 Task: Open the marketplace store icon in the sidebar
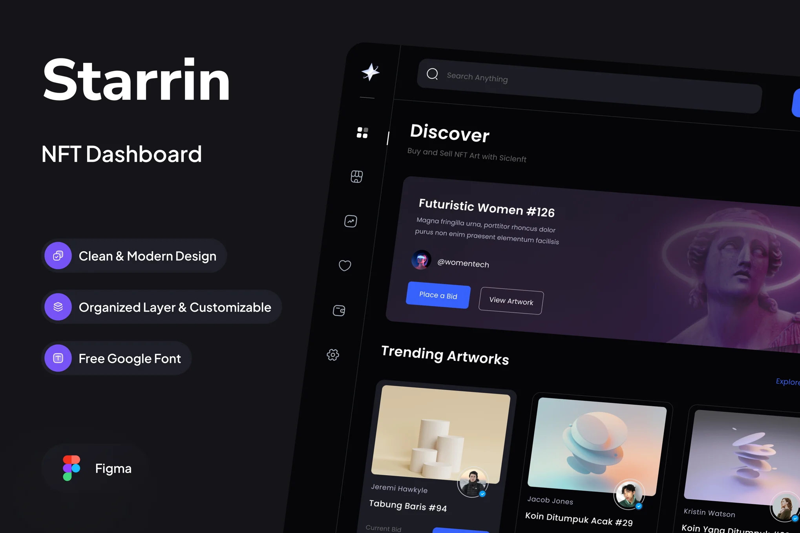356,177
